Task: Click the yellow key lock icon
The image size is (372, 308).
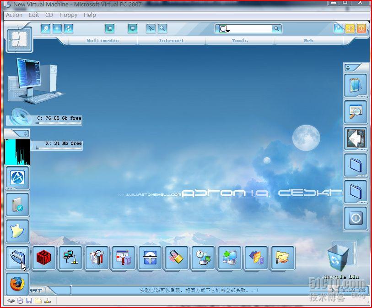Action: (350, 29)
